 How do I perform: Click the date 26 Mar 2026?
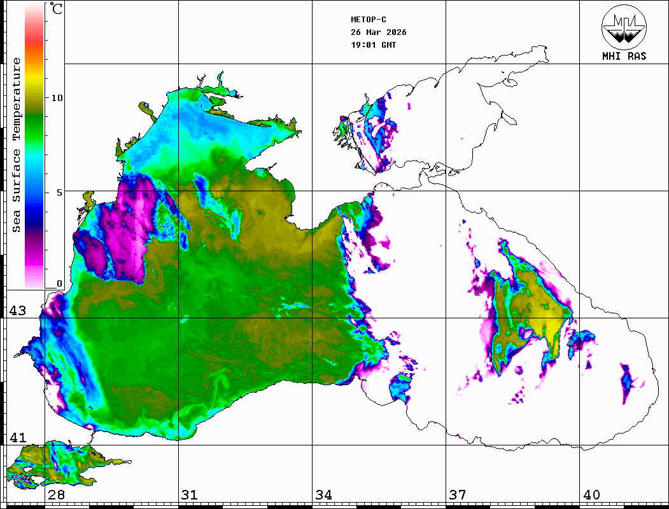click(378, 32)
